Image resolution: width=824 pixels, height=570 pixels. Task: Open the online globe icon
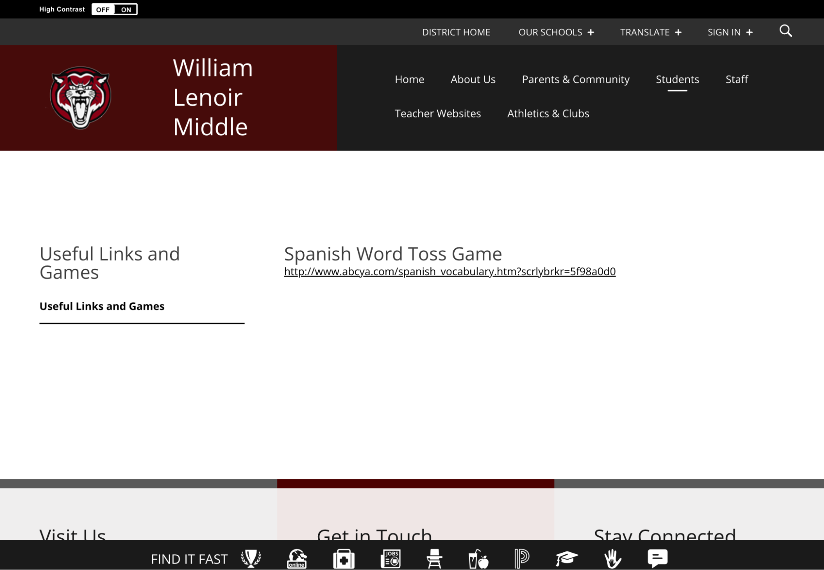(x=297, y=558)
